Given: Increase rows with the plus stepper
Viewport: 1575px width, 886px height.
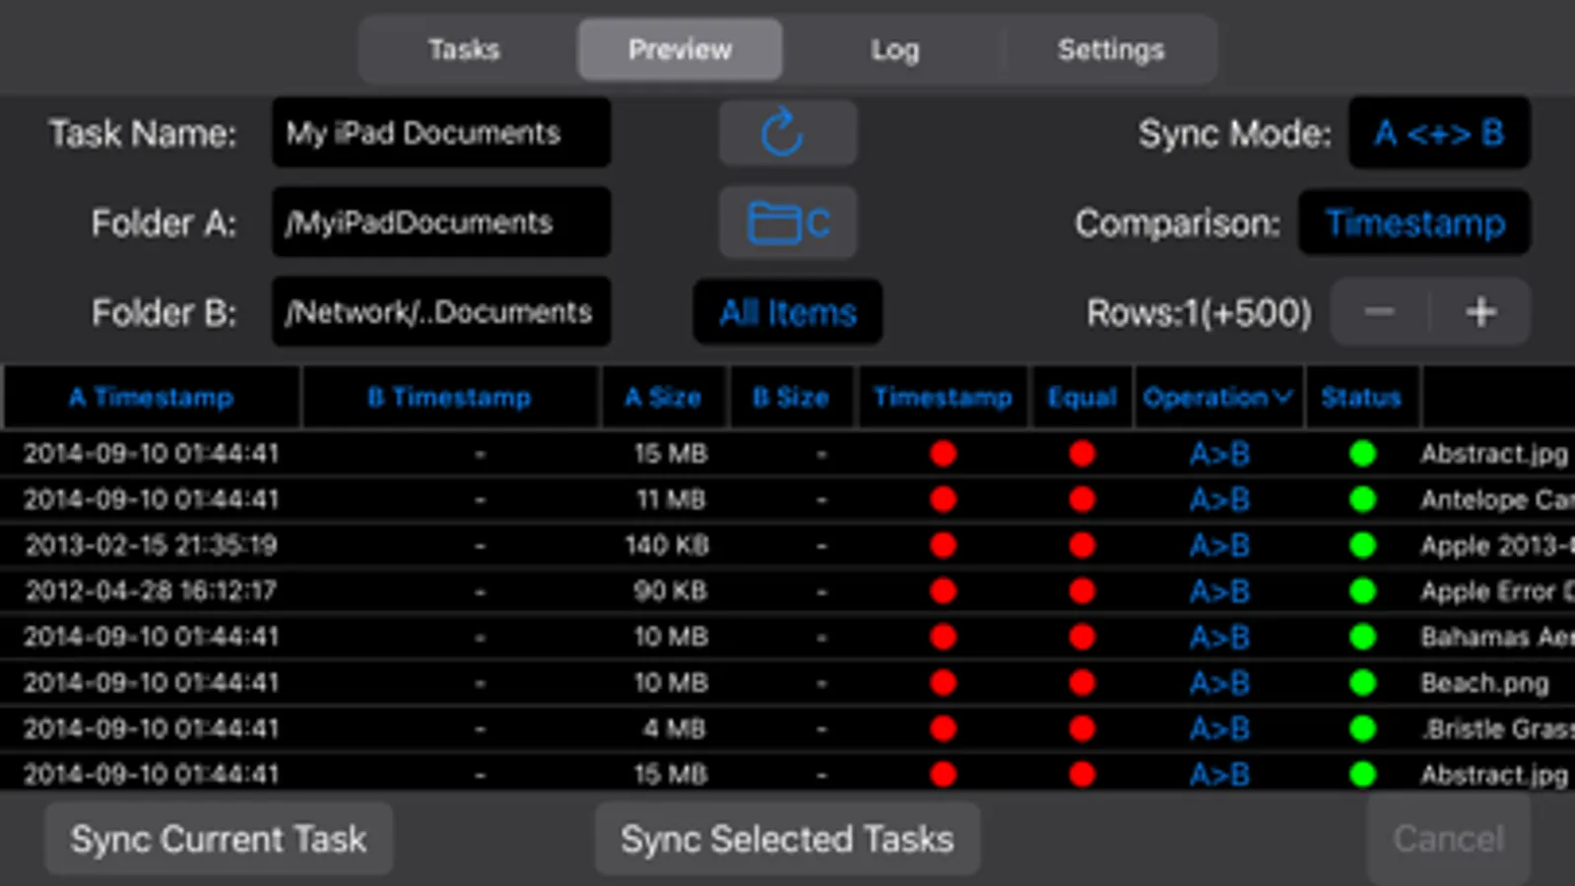Looking at the screenshot, I should pyautogui.click(x=1480, y=312).
